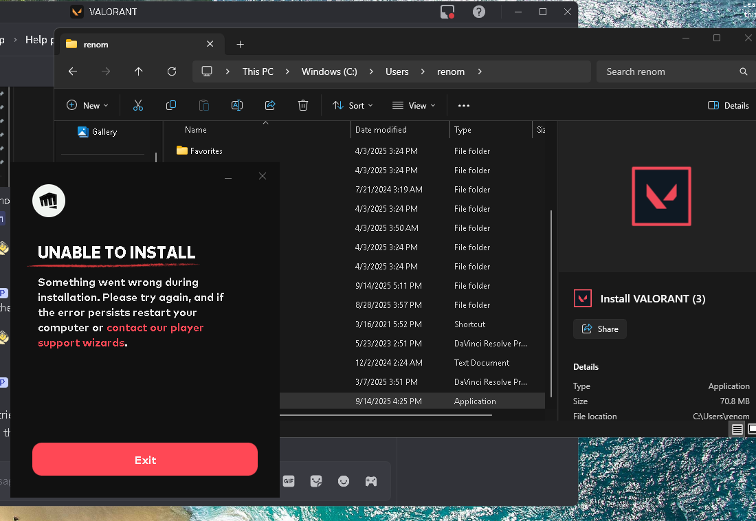Click the search magnifier icon in Explorer
The image size is (756, 521).
(743, 71)
